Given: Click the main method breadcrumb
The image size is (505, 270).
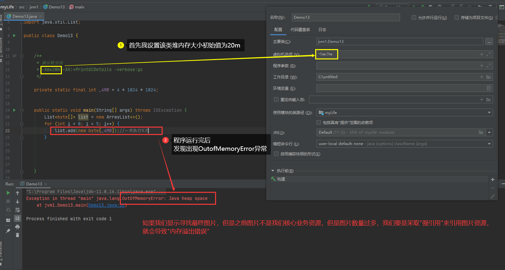Looking at the screenshot, I should [77, 7].
